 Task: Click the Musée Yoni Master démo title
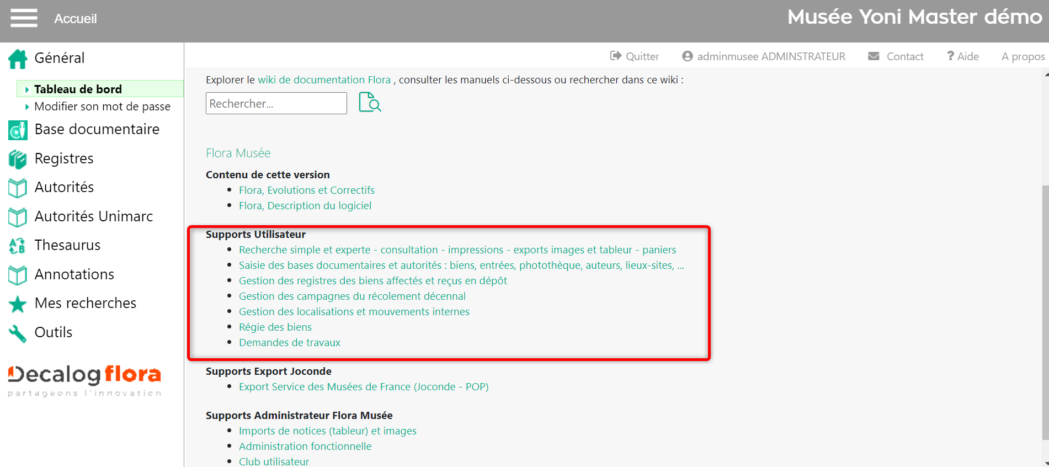[x=915, y=17]
